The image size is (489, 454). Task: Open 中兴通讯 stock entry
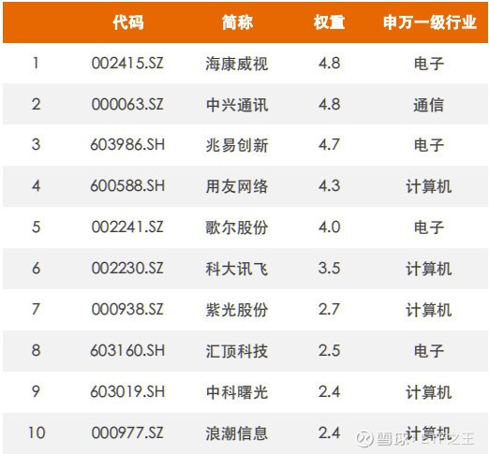pyautogui.click(x=237, y=105)
